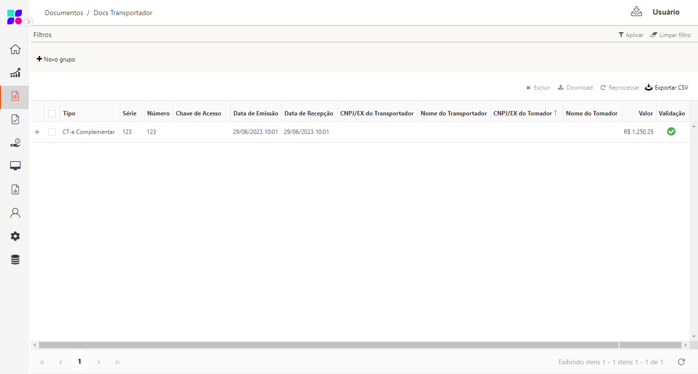
Task: Click Exportar CSV button
Action: click(x=666, y=88)
